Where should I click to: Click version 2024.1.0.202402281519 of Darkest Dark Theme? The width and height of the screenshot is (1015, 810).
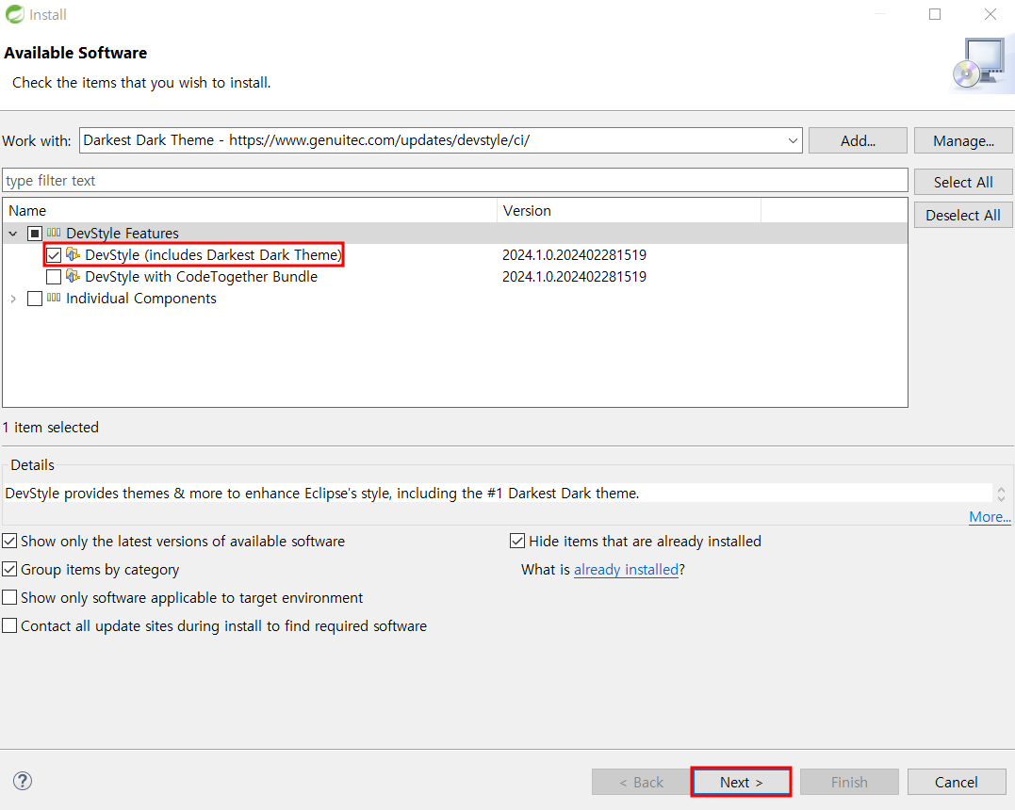point(574,255)
